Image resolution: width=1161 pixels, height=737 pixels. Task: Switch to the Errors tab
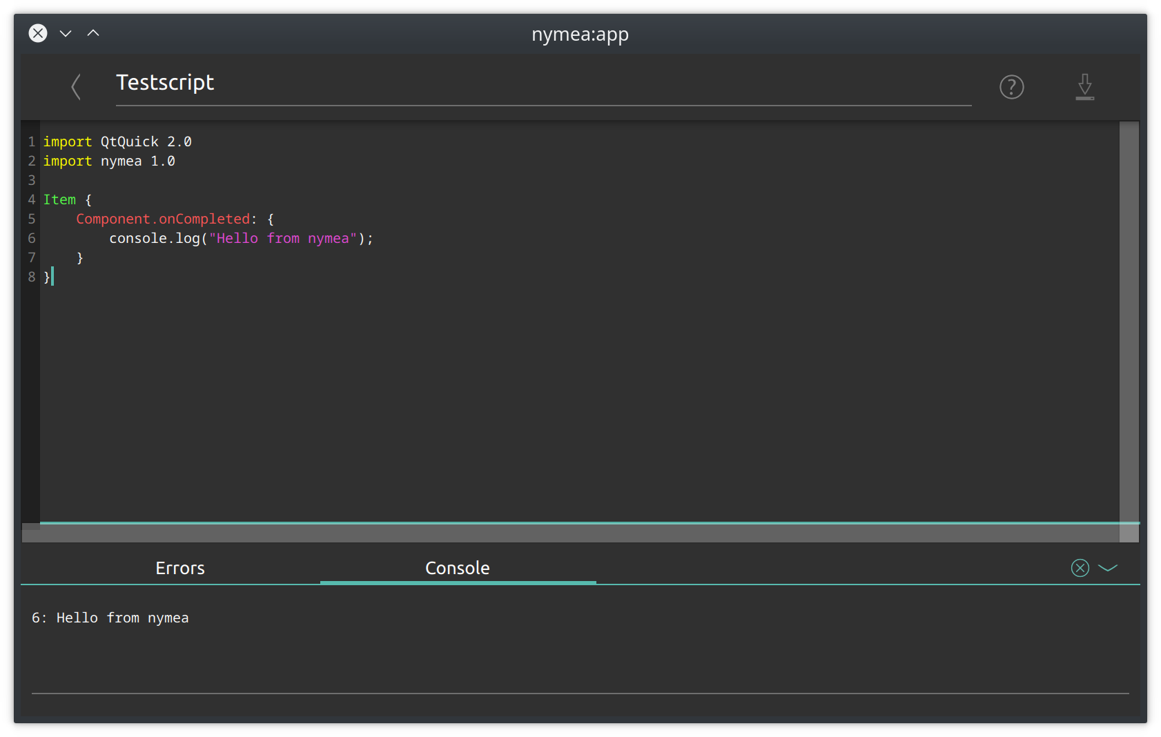180,568
